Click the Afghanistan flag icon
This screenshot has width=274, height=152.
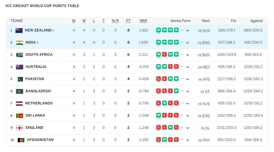tap(21, 140)
